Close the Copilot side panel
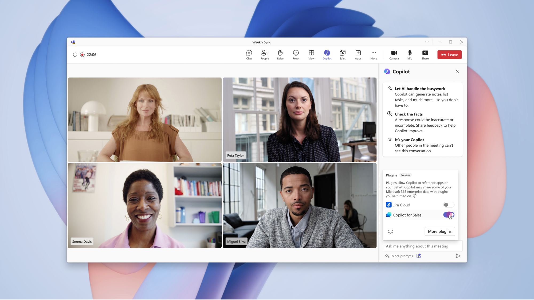Screen dimensions: 534x300 click(x=457, y=71)
